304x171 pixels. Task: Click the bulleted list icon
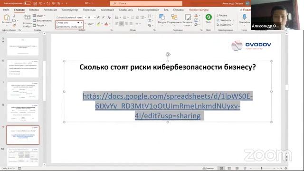(x=117, y=18)
